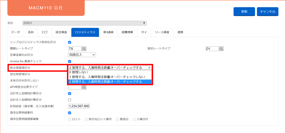Select the ロジスティクス tab
The image size is (286, 133).
85,32
